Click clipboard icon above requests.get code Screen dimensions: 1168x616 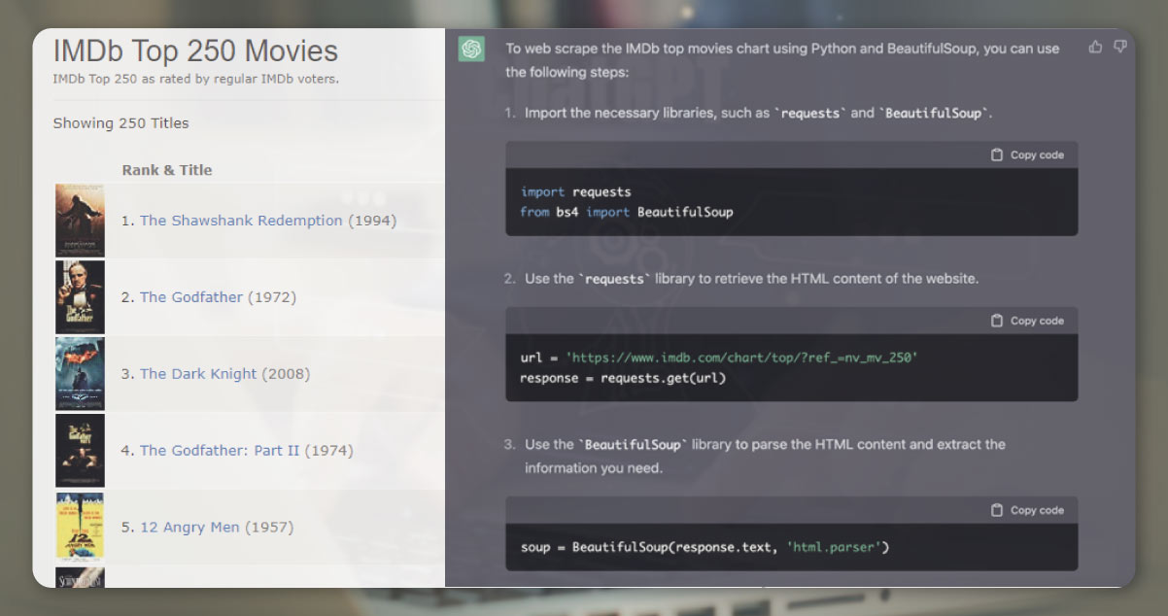point(996,321)
